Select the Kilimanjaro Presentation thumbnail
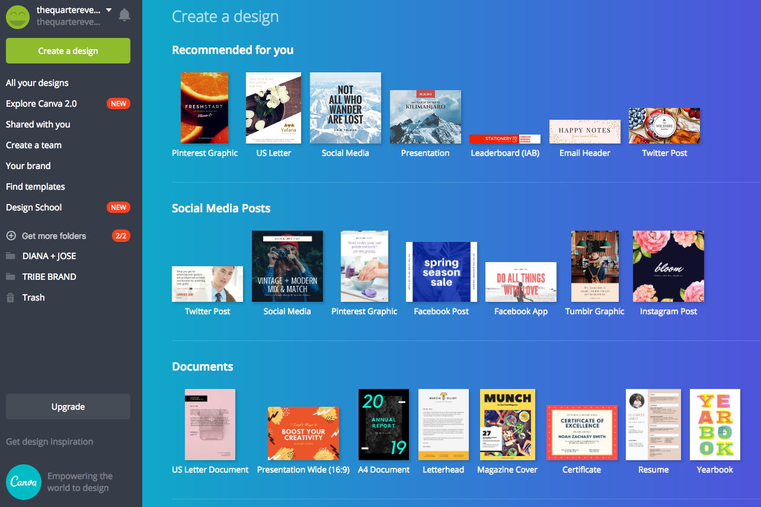 coord(426,117)
